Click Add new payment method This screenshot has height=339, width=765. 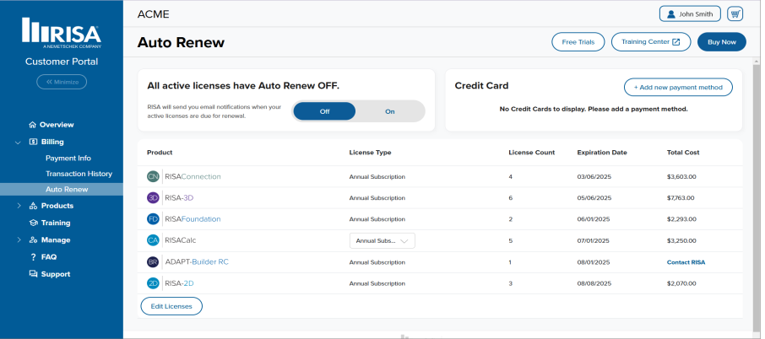click(678, 87)
